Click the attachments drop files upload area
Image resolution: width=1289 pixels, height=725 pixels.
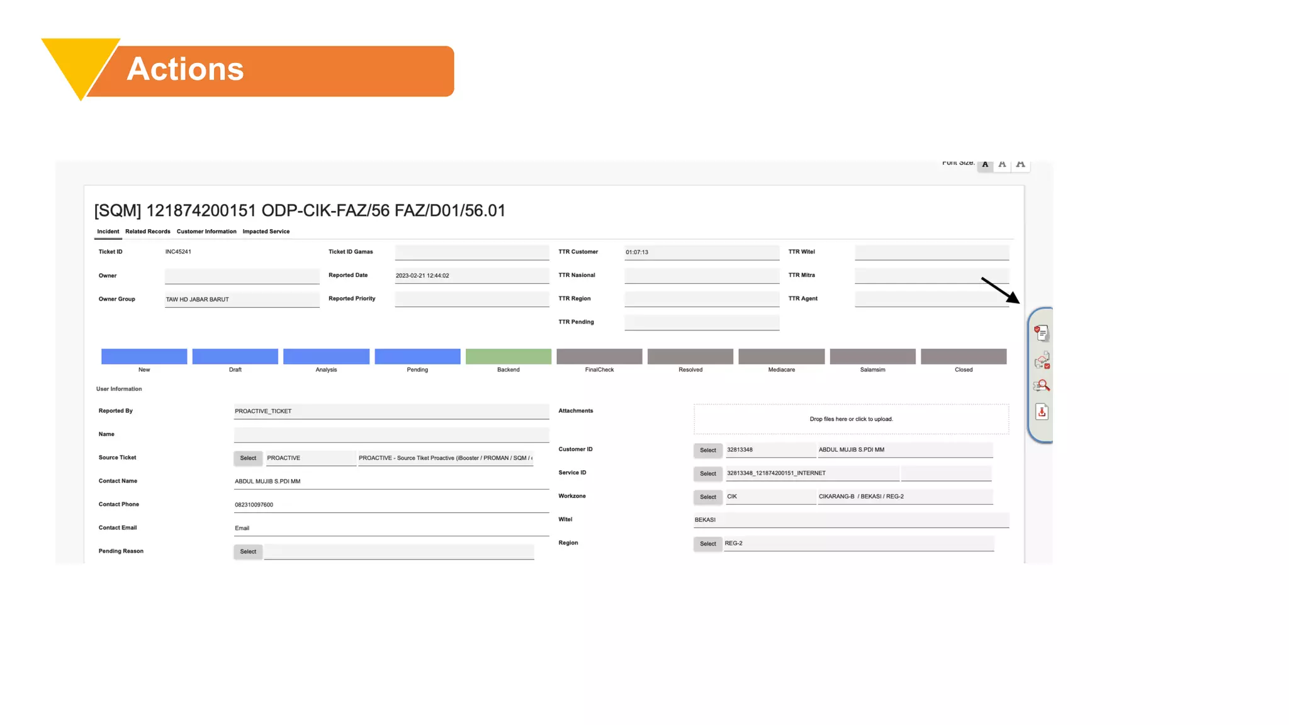click(x=851, y=419)
